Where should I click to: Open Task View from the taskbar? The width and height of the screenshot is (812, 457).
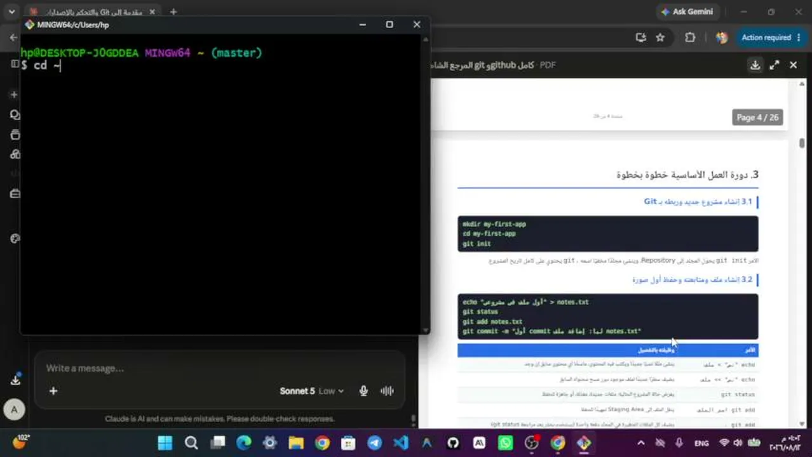tap(218, 443)
